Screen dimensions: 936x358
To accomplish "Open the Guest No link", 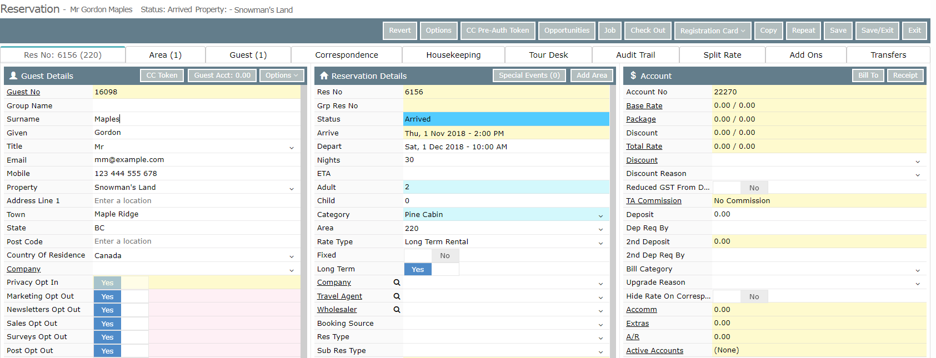I will tap(23, 92).
